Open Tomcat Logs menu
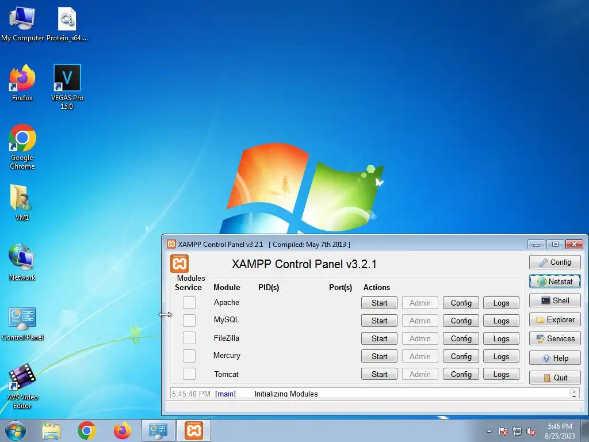589x442 pixels. tap(501, 374)
